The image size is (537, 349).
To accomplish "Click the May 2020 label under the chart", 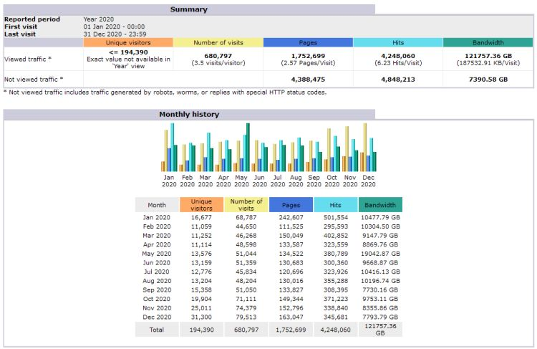I will pos(241,181).
